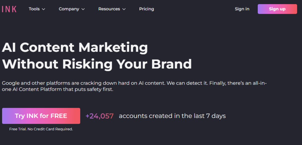Image resolution: width=302 pixels, height=145 pixels.
Task: Click the +24,057 accounts counter
Action: click(x=99, y=116)
